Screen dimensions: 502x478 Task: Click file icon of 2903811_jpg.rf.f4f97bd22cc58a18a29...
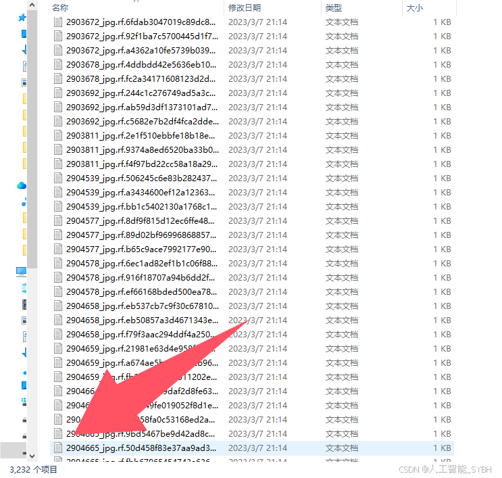coord(58,164)
